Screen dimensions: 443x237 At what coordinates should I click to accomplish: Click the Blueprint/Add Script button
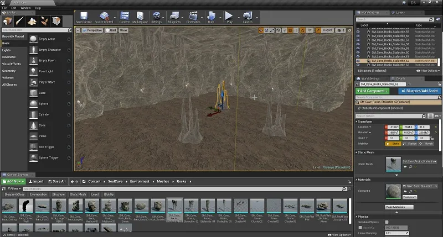tap(420, 91)
